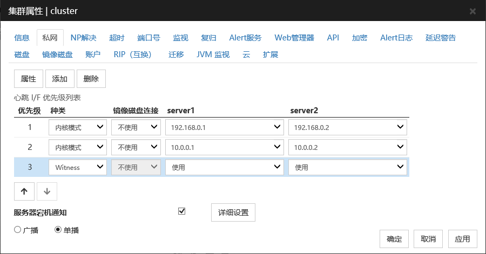This screenshot has height=254, width=486.
Task: Toggle the 服务器宕机通知 checkbox
Action: click(x=181, y=211)
